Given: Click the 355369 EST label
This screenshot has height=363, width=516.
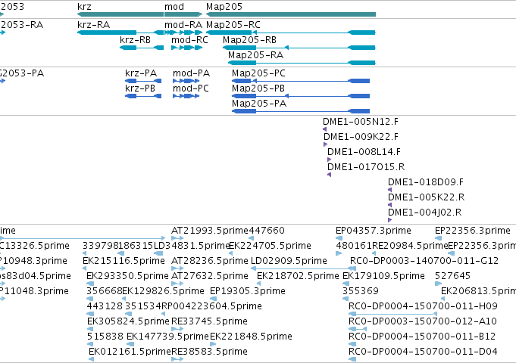Looking at the screenshot, I should (x=361, y=290).
